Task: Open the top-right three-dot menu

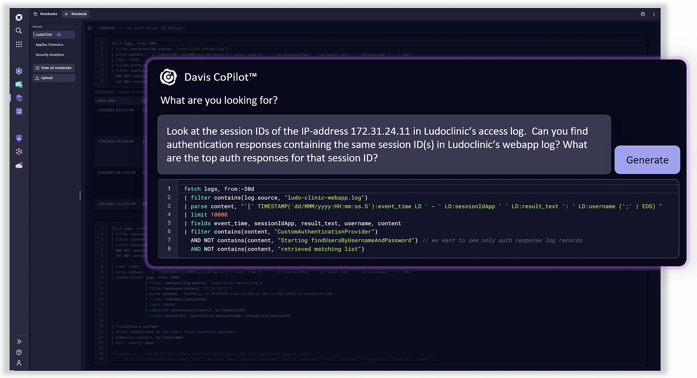Action: [654, 14]
